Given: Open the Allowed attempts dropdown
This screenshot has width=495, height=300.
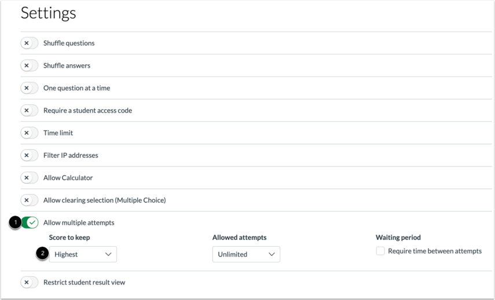Looking at the screenshot, I should (246, 254).
